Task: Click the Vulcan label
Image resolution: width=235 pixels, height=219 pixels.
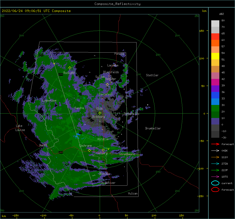Action: [133, 193]
